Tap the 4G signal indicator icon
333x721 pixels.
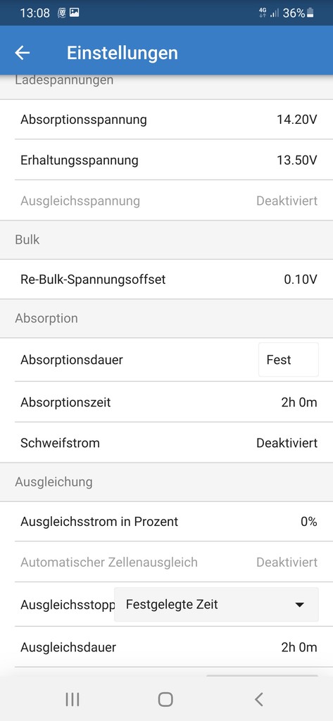click(263, 13)
